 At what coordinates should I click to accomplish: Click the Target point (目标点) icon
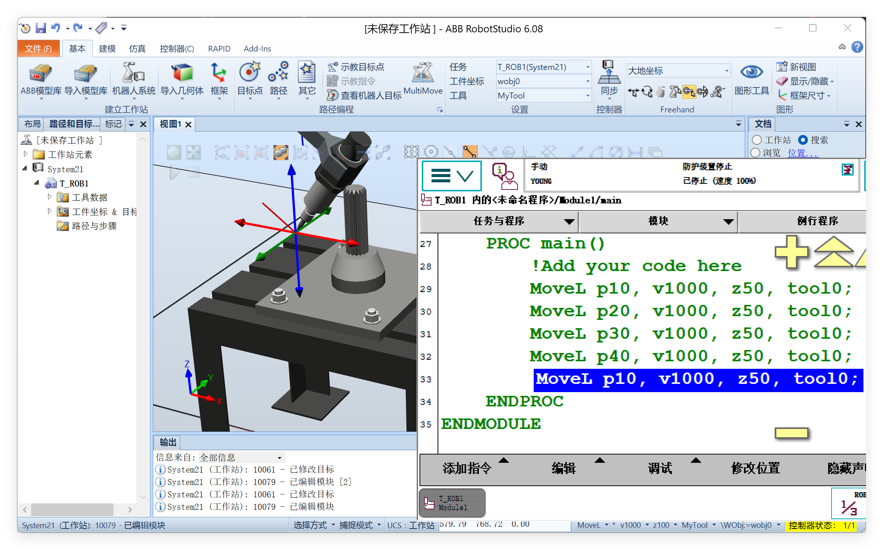click(x=250, y=72)
